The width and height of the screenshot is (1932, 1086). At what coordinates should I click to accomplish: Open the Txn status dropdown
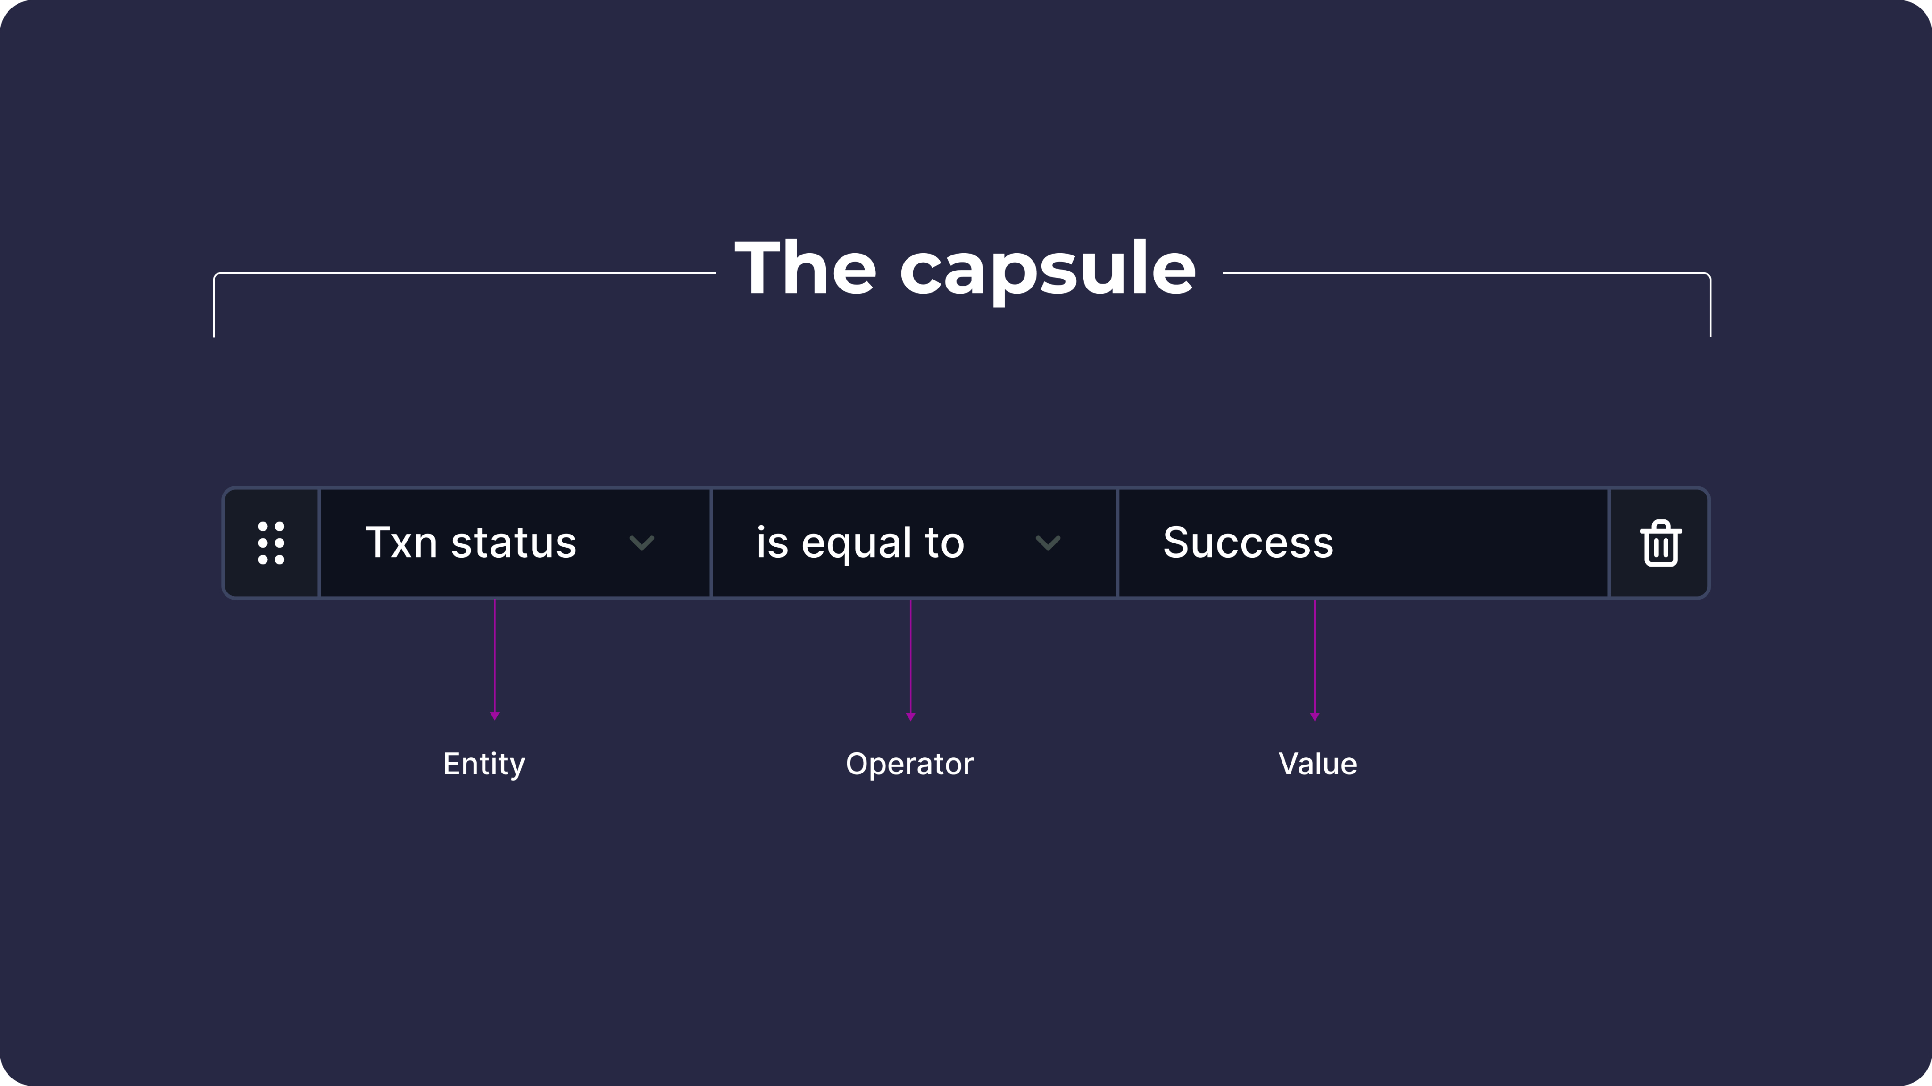(515, 543)
